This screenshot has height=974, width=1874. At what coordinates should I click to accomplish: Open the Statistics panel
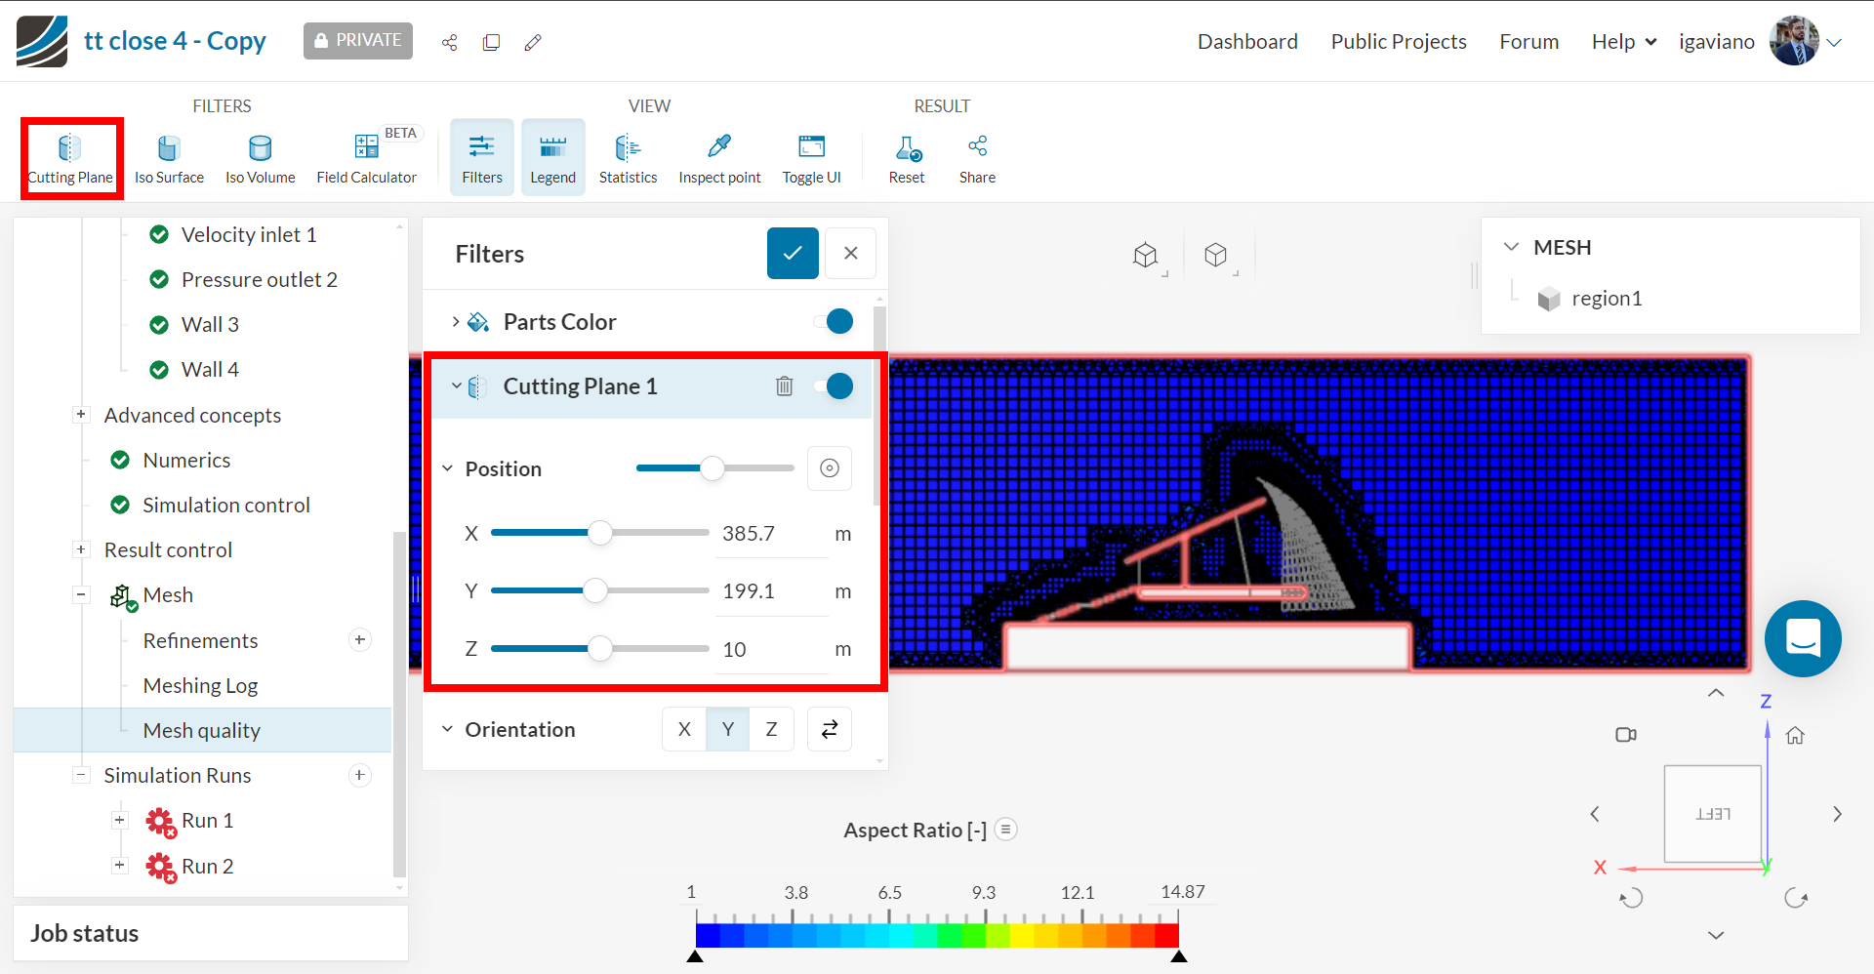(x=628, y=156)
